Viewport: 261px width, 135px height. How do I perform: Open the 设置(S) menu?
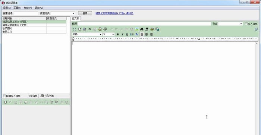(x=7, y=8)
